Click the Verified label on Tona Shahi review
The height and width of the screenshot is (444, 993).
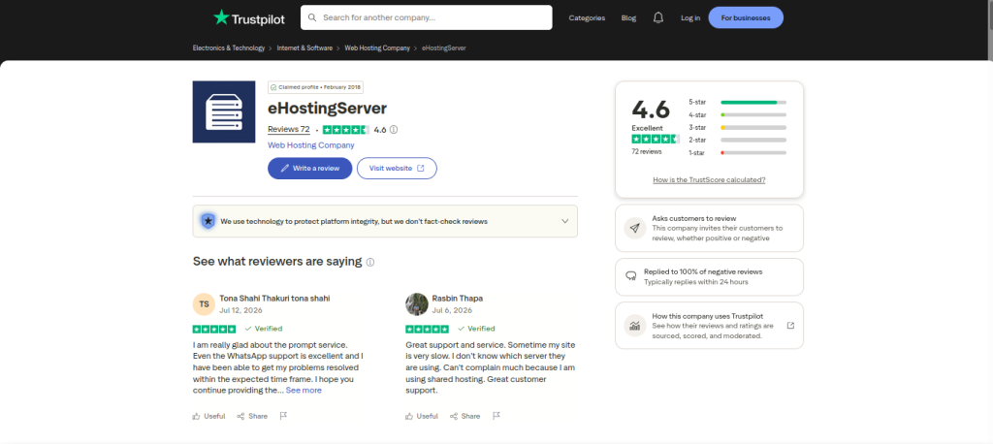coord(264,329)
